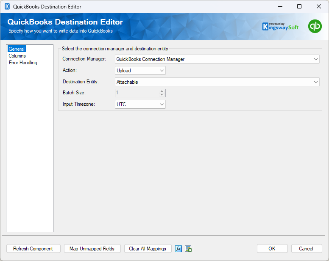This screenshot has height=261, width=329.
Task: Click the Input Timezone label
Action: (x=79, y=104)
